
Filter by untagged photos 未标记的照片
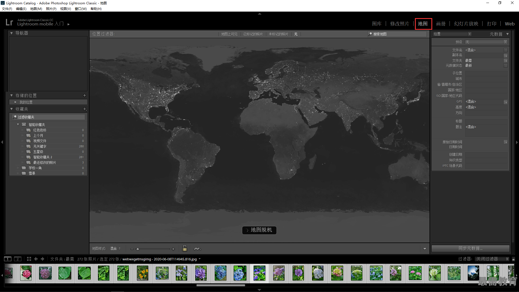click(x=278, y=34)
